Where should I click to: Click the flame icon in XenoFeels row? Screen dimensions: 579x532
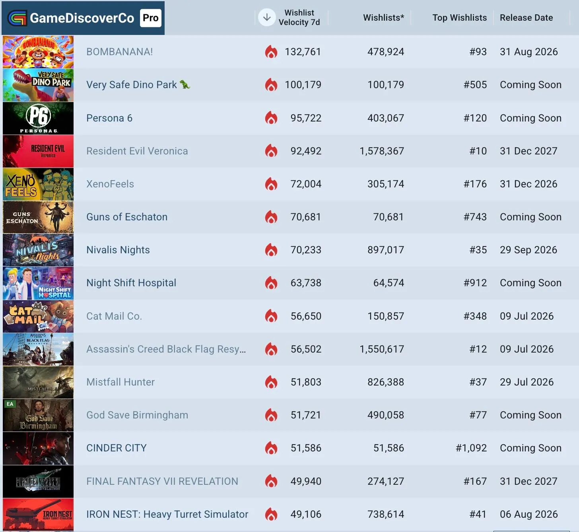[271, 184]
